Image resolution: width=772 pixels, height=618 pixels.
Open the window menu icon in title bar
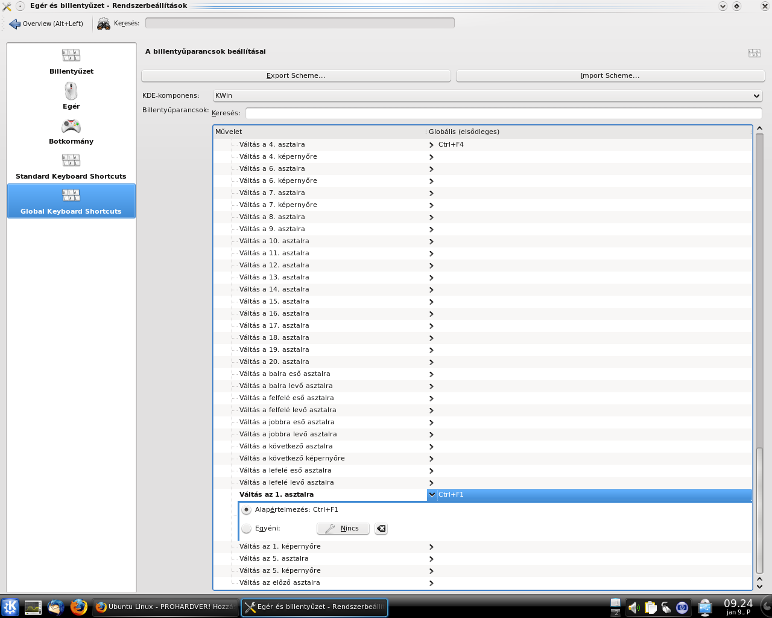pyautogui.click(x=7, y=6)
